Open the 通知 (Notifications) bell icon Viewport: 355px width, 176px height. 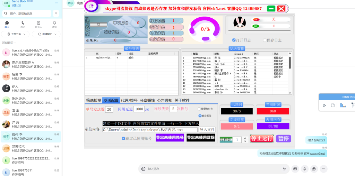(54, 24)
